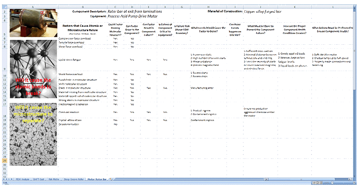The image size is (359, 188).
Task: Switch to Page Break Preview view
Action: coord(321,183)
